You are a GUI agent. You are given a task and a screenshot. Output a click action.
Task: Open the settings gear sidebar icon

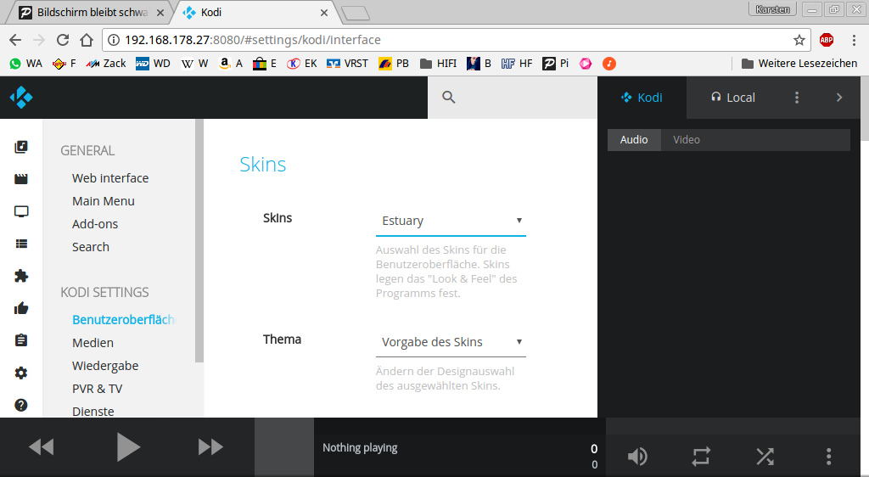(21, 373)
